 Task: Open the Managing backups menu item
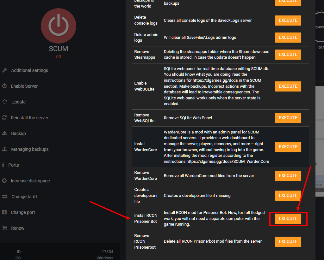click(x=30, y=149)
